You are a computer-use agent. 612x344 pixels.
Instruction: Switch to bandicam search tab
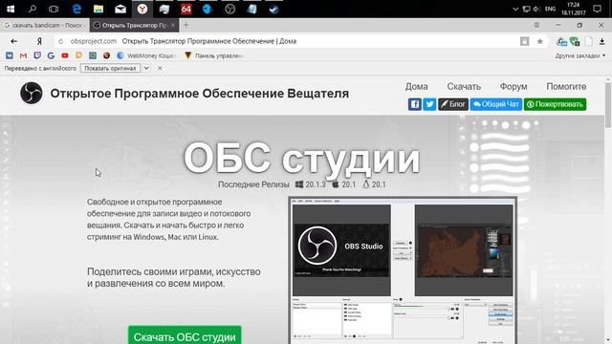point(45,25)
